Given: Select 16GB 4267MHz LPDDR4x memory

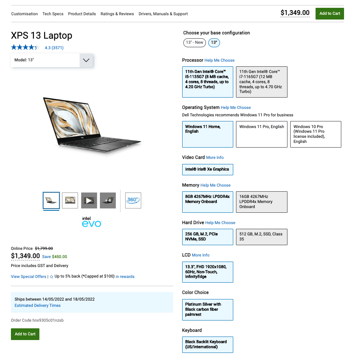Looking at the screenshot, I should [x=261, y=202].
